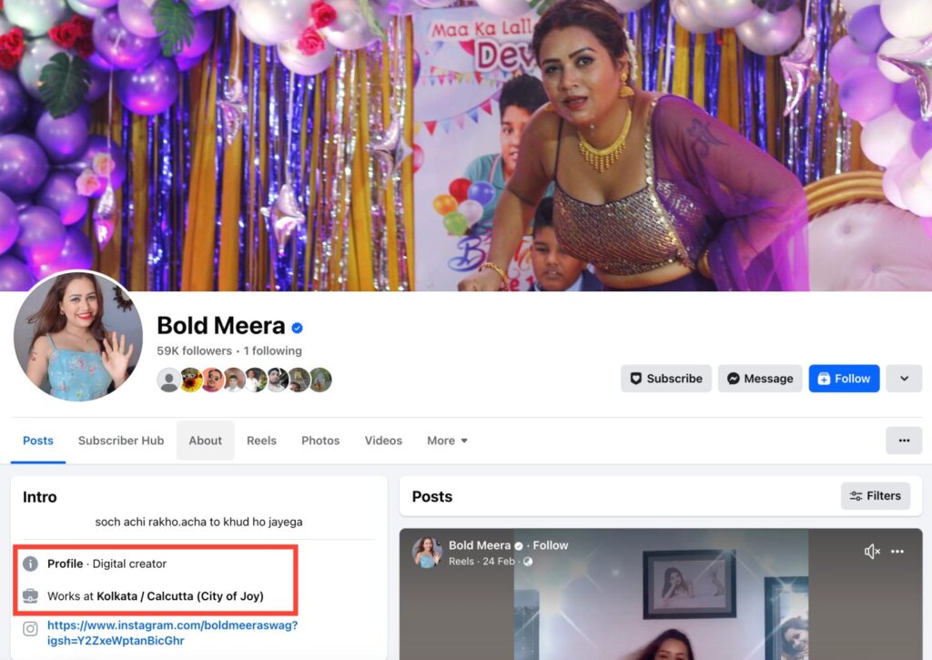
Task: Click the small post author avatar
Action: 427,552
